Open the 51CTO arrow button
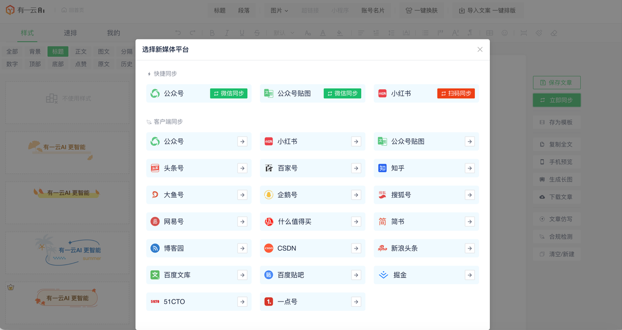This screenshot has height=330, width=622. point(242,301)
